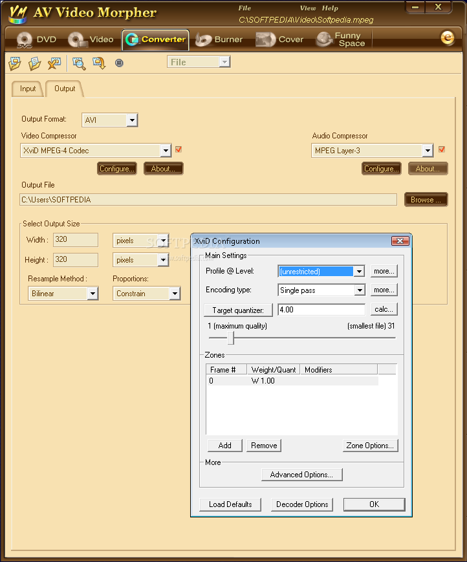Image resolution: width=467 pixels, height=562 pixels.
Task: Expand the Output Format AVI dropdown
Action: coord(132,120)
